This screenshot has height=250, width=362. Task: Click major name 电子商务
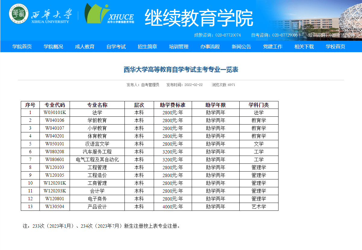pos(97,199)
